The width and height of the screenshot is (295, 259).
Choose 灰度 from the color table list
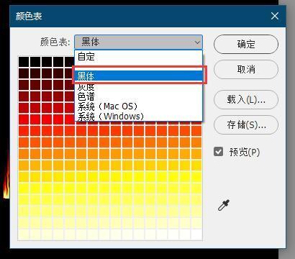coord(138,86)
